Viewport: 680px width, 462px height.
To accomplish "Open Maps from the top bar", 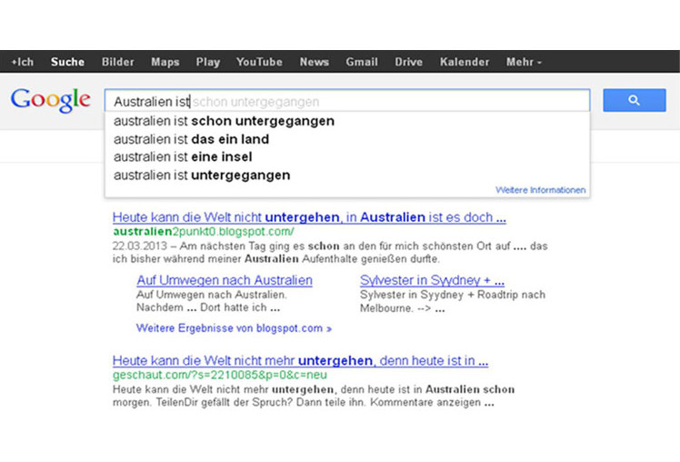I will 165,62.
